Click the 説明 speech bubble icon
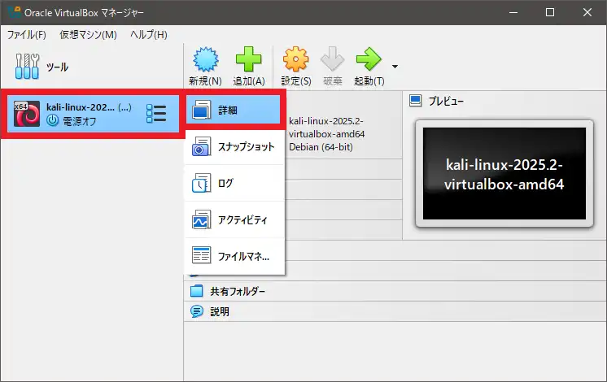This screenshot has width=607, height=382. click(x=197, y=311)
